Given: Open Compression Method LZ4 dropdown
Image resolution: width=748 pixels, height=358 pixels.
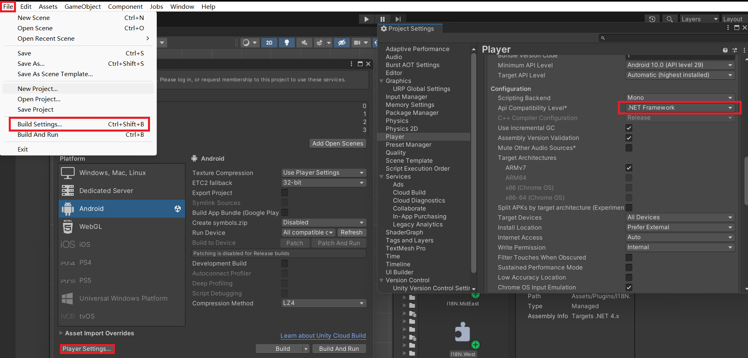Looking at the screenshot, I should pyautogui.click(x=324, y=303).
